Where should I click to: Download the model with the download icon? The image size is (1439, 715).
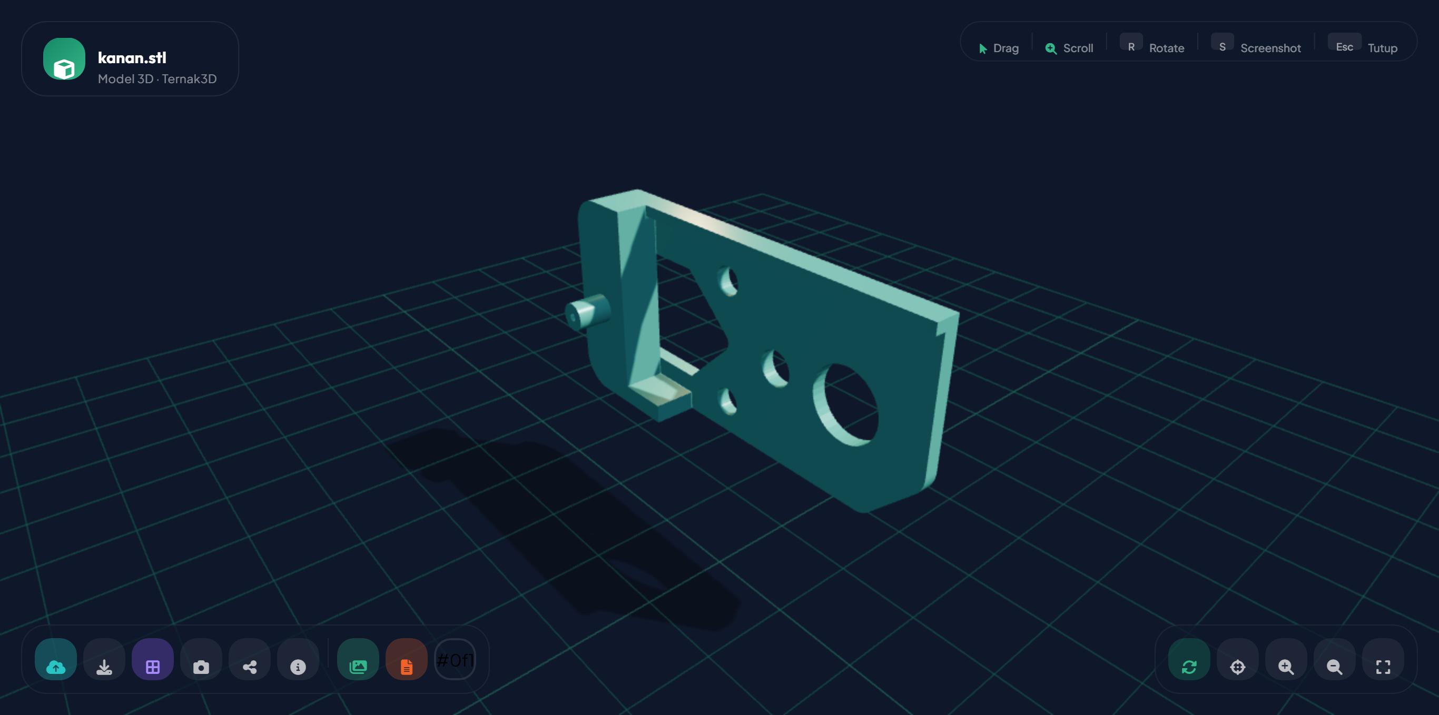click(104, 659)
